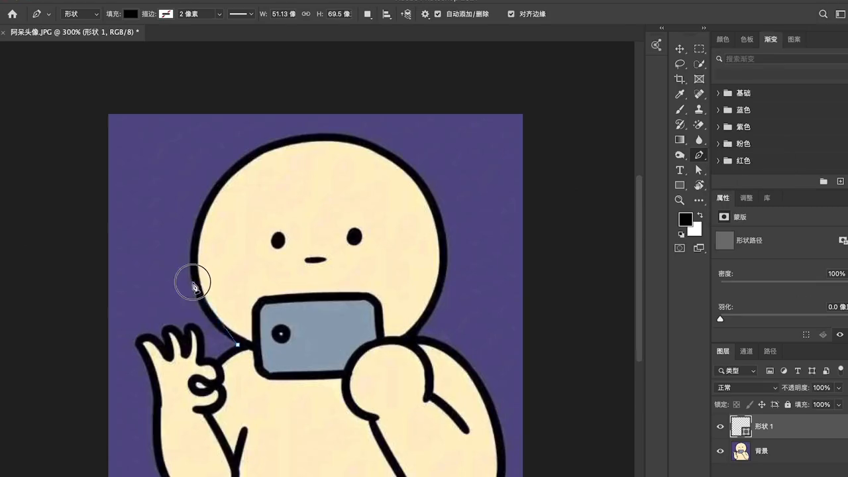This screenshot has width=848, height=477.
Task: Open the blend mode 正常 dropdown
Action: (747, 388)
